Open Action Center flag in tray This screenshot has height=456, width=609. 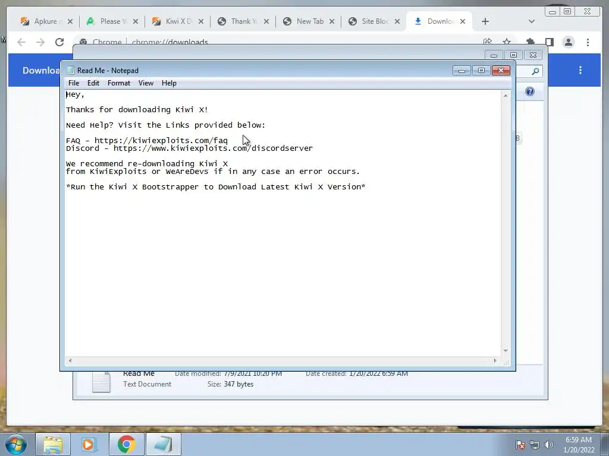520,445
